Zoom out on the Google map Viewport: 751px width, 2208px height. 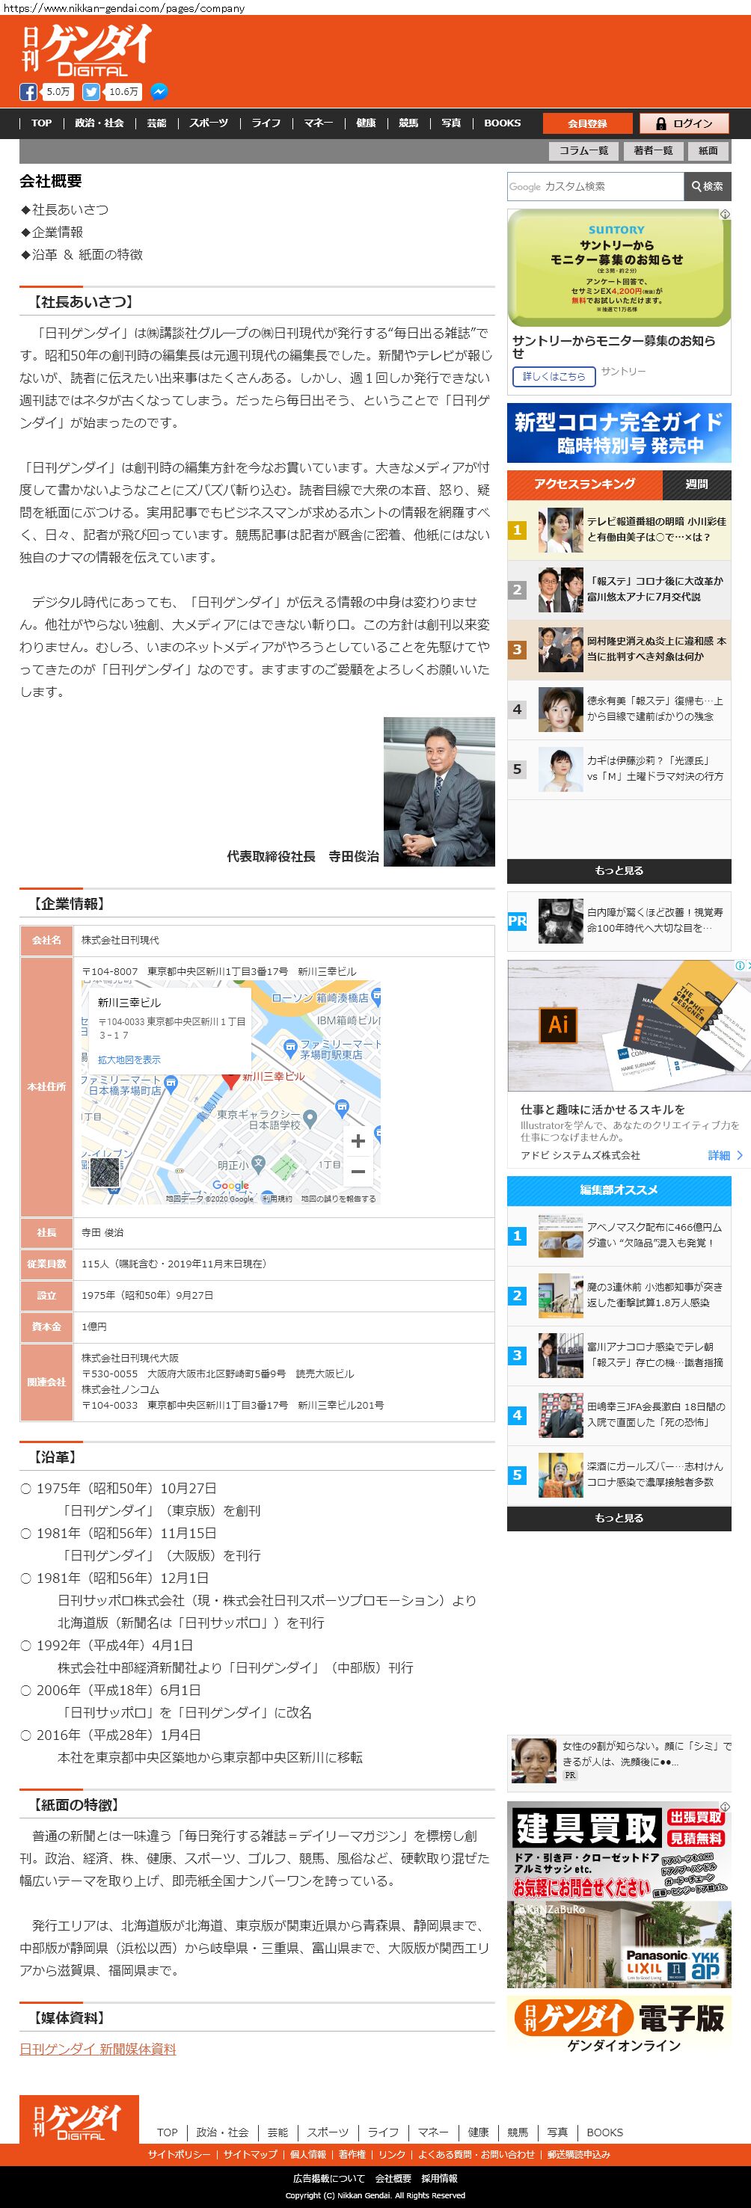tap(358, 1172)
